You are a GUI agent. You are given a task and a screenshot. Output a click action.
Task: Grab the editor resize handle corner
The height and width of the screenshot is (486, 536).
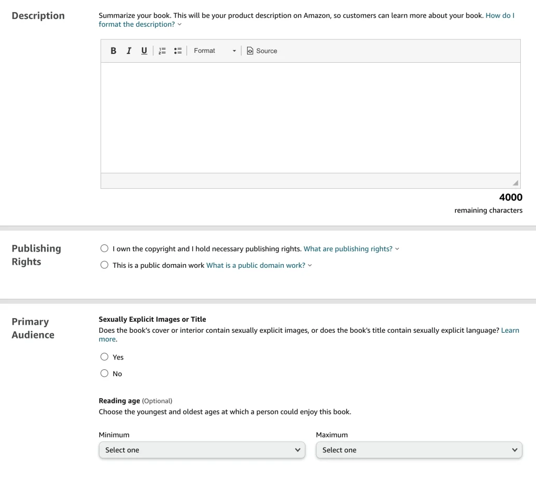(516, 183)
